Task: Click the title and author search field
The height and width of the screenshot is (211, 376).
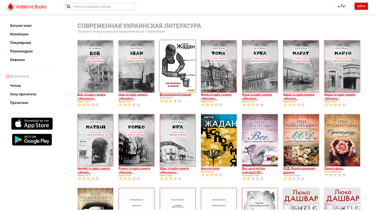Action: pyautogui.click(x=100, y=7)
